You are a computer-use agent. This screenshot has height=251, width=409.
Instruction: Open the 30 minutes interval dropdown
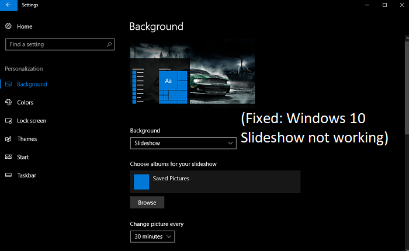tap(152, 236)
